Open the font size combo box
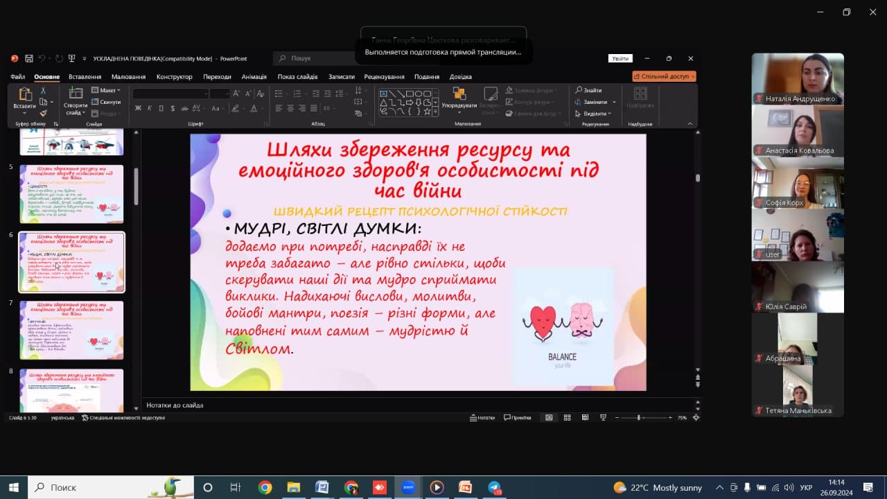The height and width of the screenshot is (499, 887). tap(220, 94)
